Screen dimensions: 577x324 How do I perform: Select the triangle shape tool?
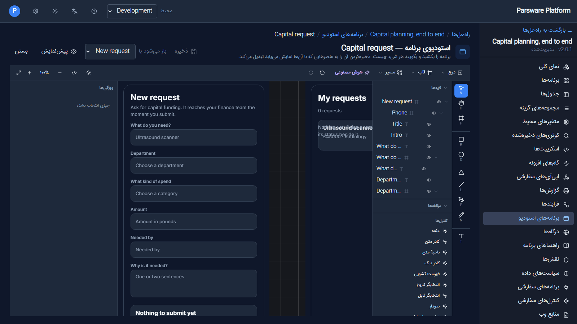click(461, 172)
